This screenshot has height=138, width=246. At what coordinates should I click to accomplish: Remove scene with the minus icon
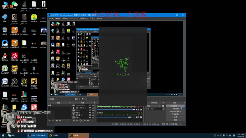[x=53, y=121]
